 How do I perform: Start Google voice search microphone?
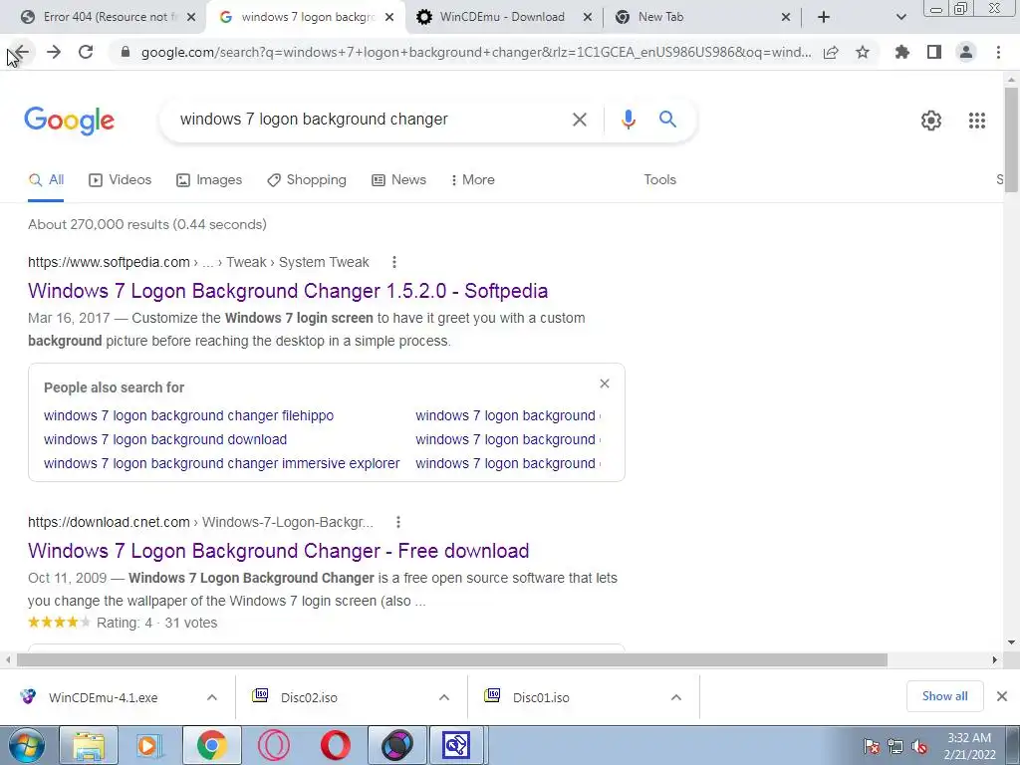[x=628, y=120]
